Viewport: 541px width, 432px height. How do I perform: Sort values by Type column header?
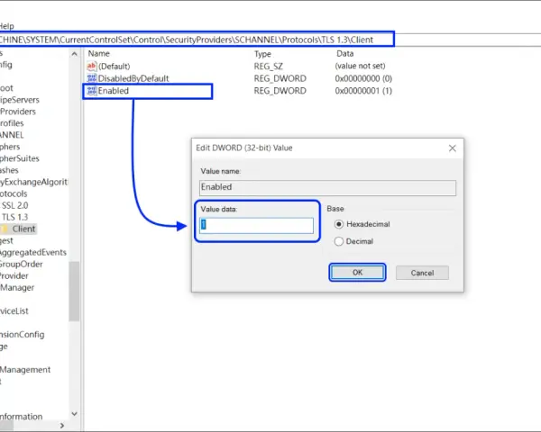[262, 54]
